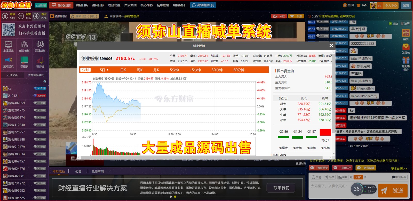Switch to the 日K chart tab
This screenshot has width=413, height=201.
pos(123,70)
